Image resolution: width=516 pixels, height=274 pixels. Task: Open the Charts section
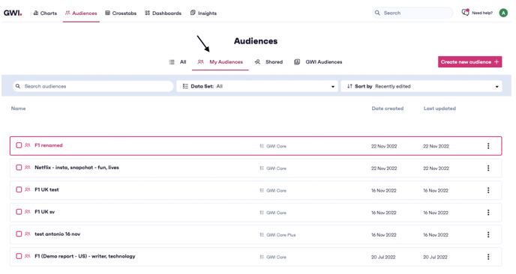[x=45, y=13]
